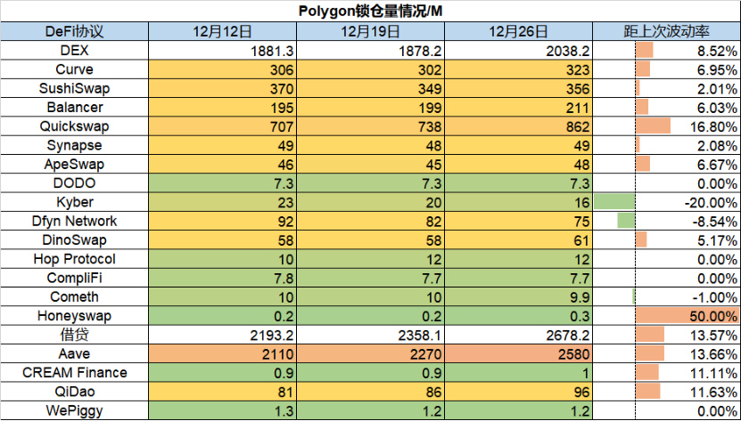Select Aave's value 2110

222,353
